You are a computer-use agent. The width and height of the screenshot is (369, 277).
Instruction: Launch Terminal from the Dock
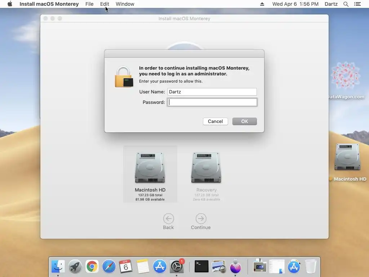[201, 267]
